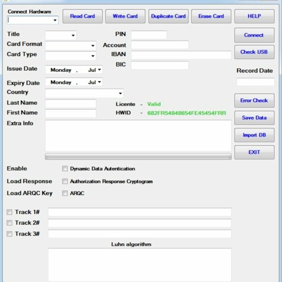This screenshot has width=282, height=282.
Task: Click the Read Card button
Action: point(82,16)
